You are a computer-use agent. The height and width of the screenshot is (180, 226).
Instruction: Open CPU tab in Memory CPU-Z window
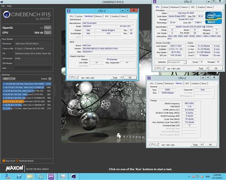[x=152, y=84]
